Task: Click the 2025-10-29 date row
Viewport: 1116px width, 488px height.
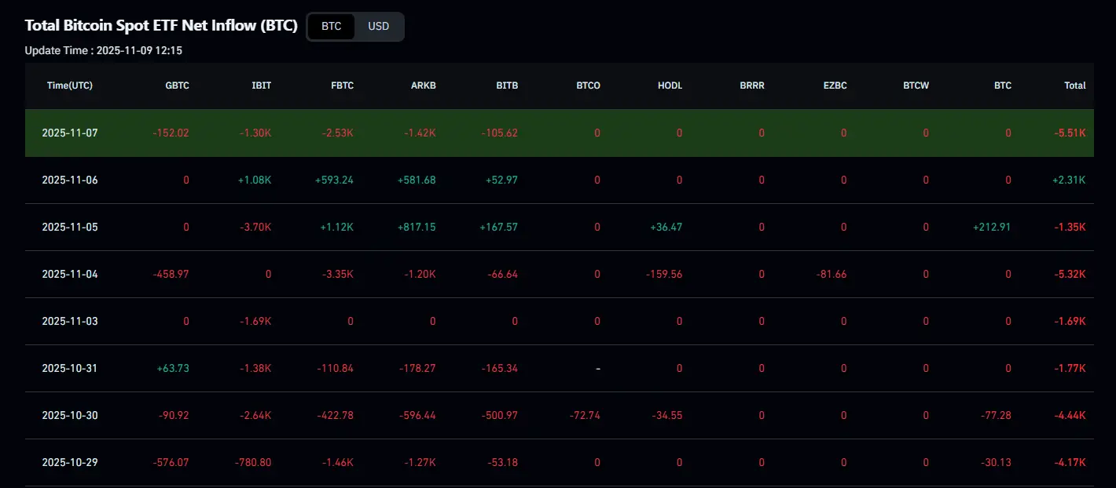Action: [70, 462]
